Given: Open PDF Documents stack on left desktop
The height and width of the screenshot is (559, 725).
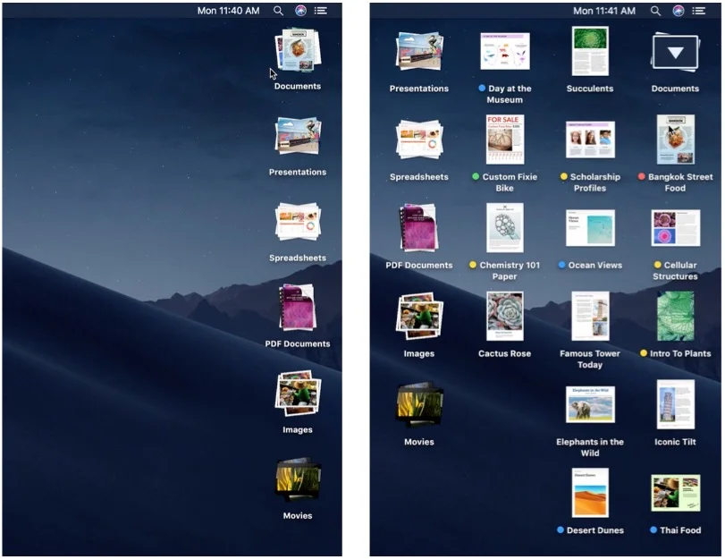Looking at the screenshot, I should pyautogui.click(x=298, y=308).
